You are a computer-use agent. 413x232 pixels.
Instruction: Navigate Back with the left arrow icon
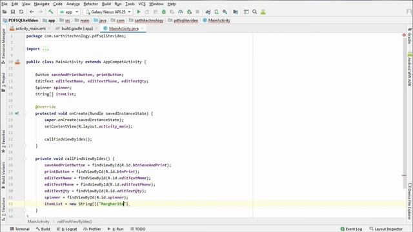click(32, 12)
